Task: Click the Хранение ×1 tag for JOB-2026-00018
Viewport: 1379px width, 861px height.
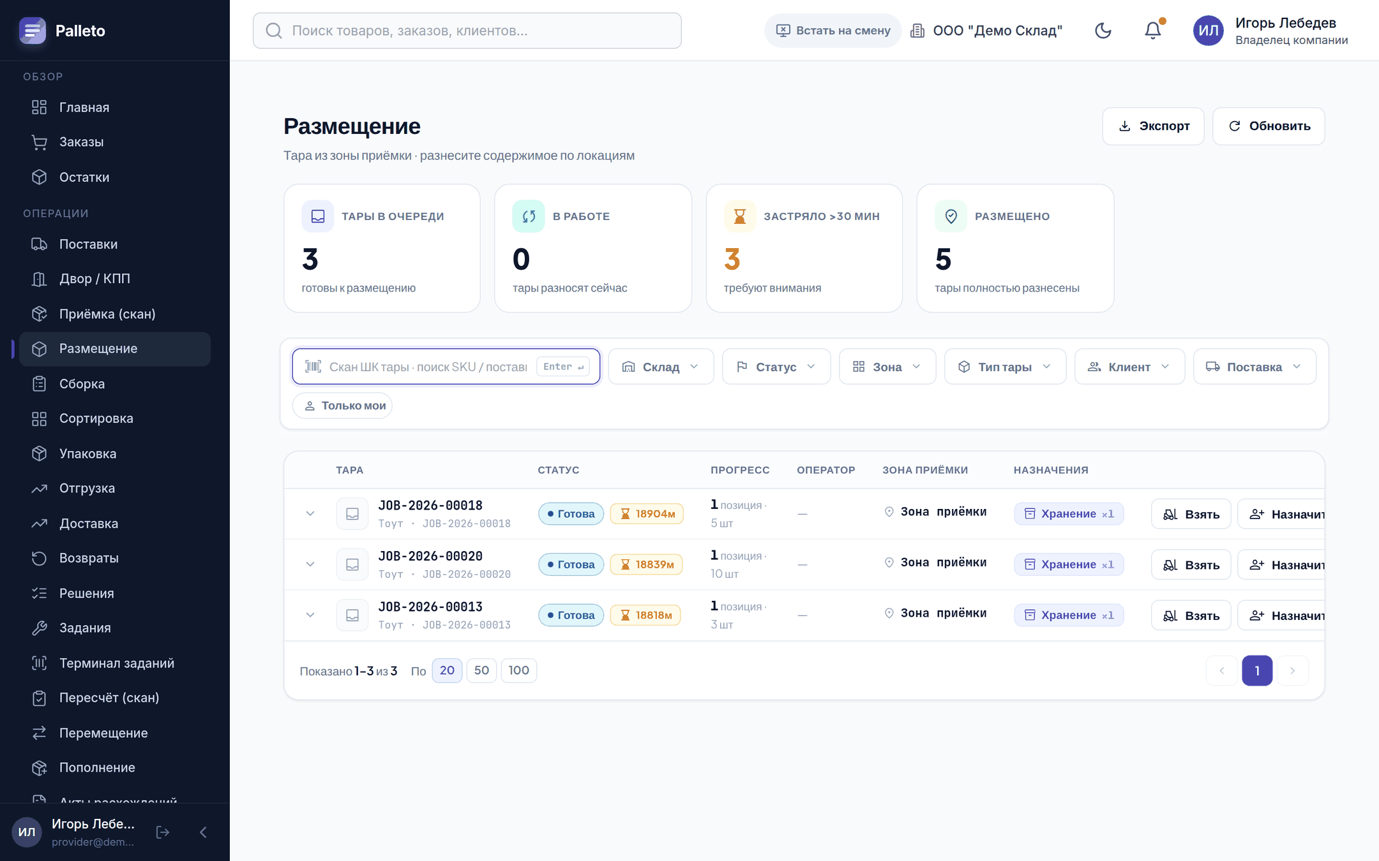Action: click(x=1069, y=514)
